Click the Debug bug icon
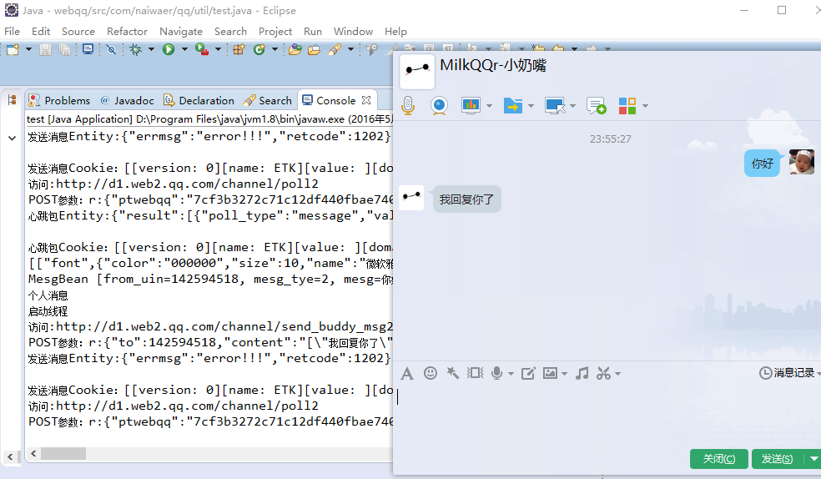 coord(136,49)
